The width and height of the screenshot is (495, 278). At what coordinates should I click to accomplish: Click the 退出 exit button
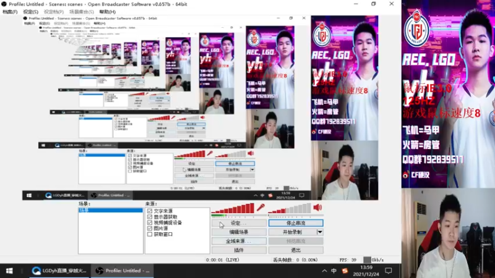(296, 250)
